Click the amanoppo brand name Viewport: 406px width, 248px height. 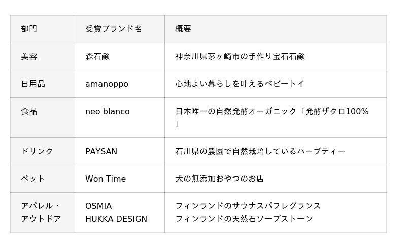click(x=107, y=84)
